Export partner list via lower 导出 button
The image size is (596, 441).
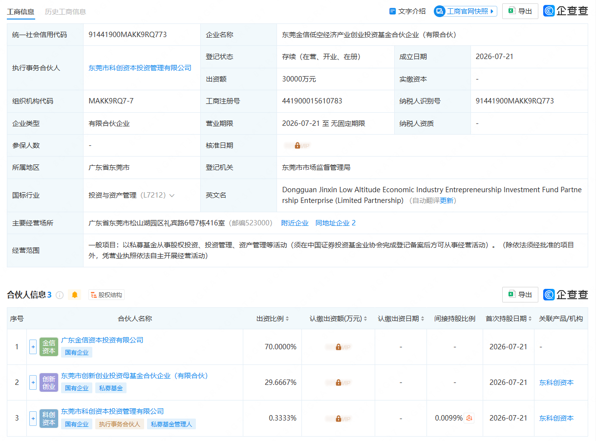(520, 295)
